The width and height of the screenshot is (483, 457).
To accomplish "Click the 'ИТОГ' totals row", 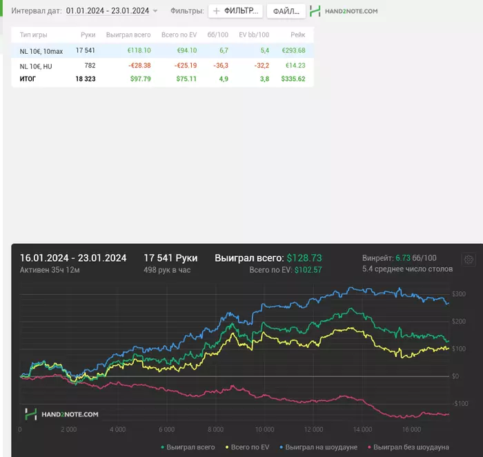I will click(28, 79).
